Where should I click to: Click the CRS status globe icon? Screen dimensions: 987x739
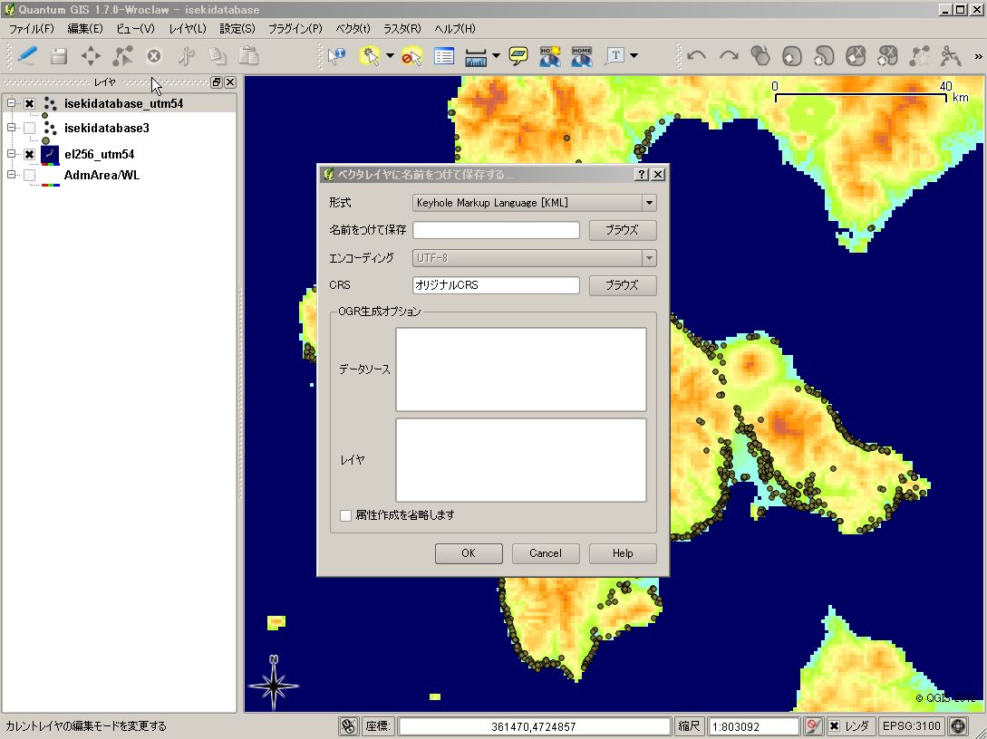[x=958, y=726]
